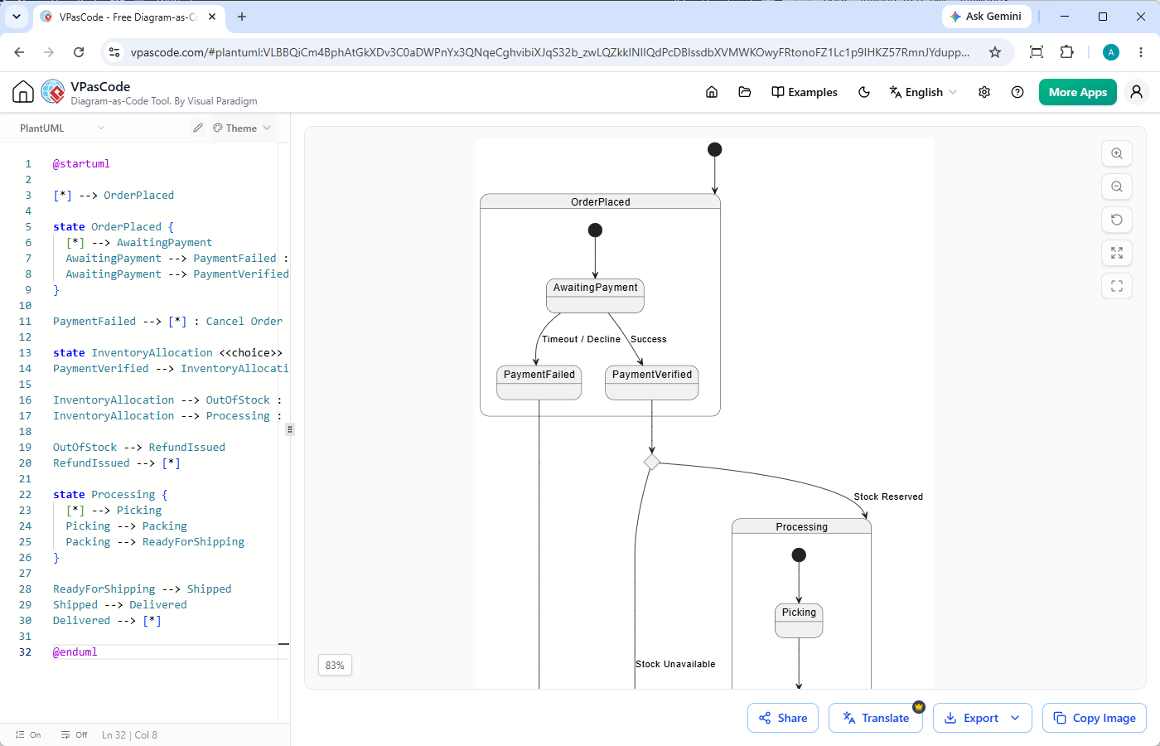The height and width of the screenshot is (746, 1160).
Task: Open browser extensions puzzle icon
Action: [x=1066, y=52]
